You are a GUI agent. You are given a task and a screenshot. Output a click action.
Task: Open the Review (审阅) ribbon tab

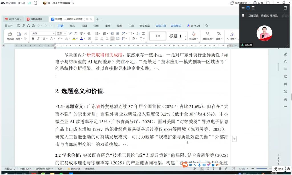tap(108, 26)
